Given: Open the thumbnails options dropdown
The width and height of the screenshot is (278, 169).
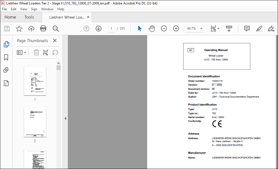Looking at the screenshot, I should [x=21, y=52].
